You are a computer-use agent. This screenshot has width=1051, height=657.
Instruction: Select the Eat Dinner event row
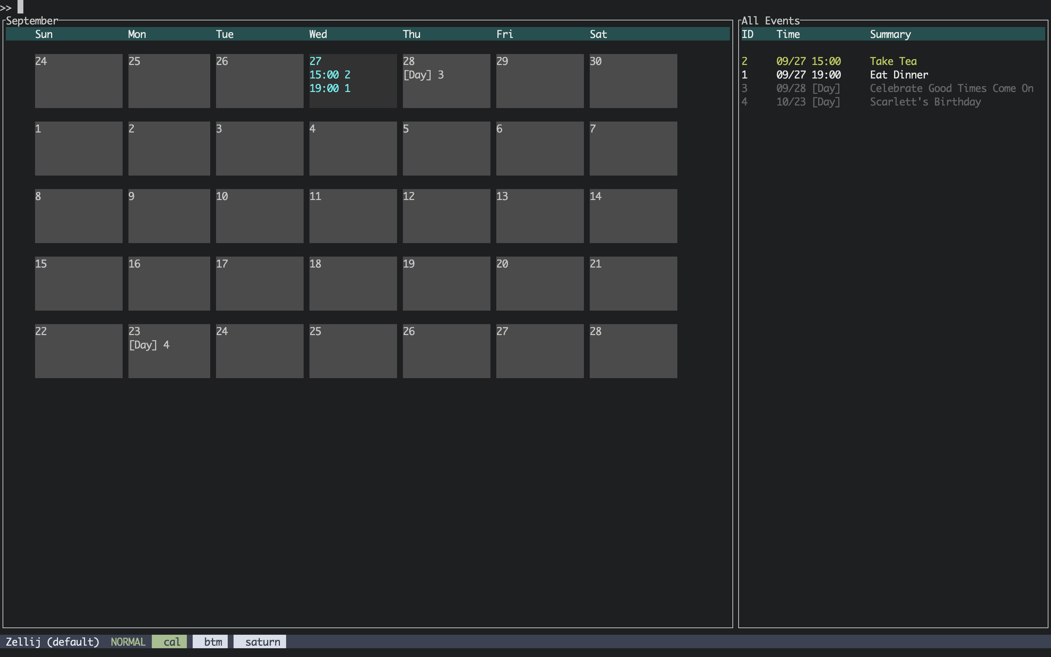coord(898,75)
